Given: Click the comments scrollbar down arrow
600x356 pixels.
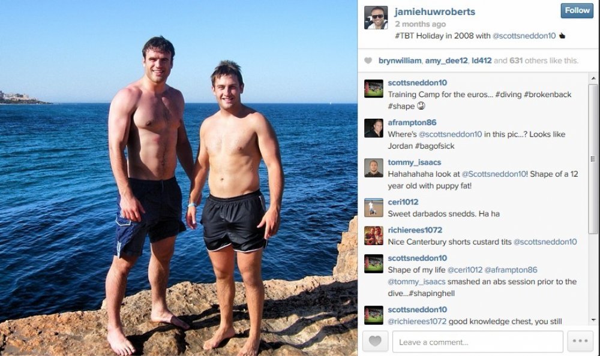Looking at the screenshot, I should click(x=593, y=320).
